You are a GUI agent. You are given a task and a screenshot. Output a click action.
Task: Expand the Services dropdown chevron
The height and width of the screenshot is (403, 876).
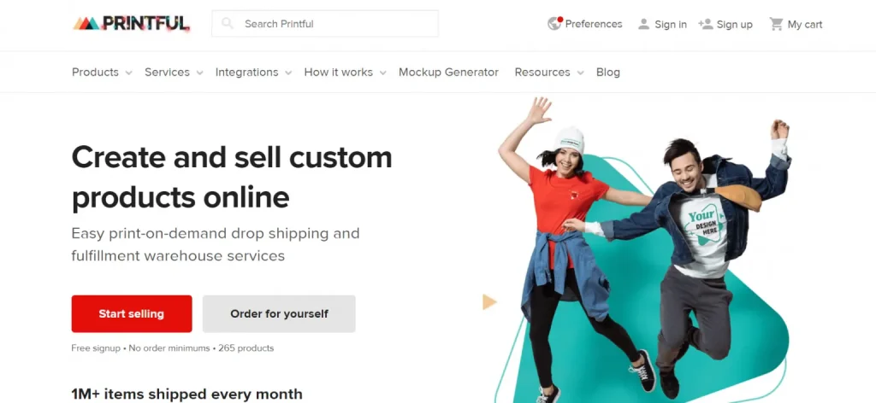tap(200, 73)
